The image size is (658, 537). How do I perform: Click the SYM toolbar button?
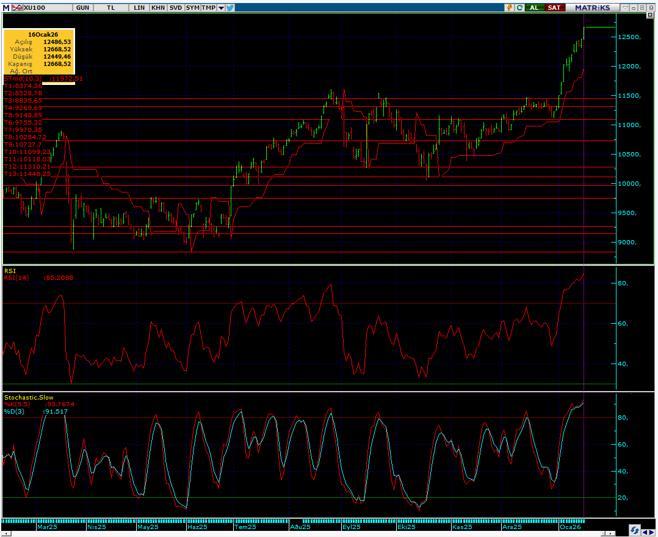[193, 7]
